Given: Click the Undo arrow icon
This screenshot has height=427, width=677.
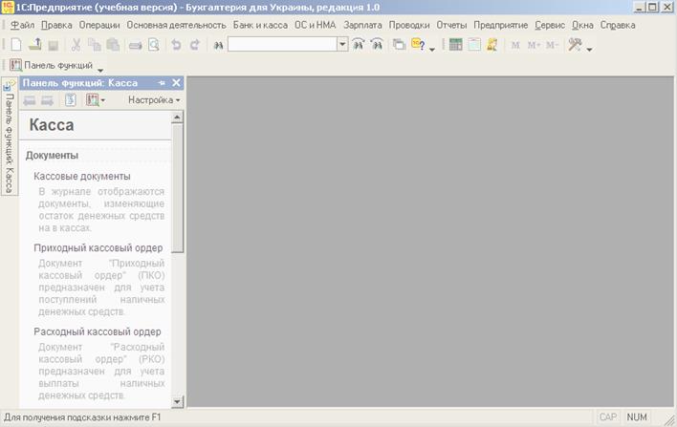Looking at the screenshot, I should pos(176,45).
